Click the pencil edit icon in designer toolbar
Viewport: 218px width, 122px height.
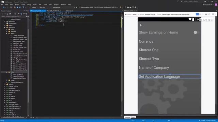tap(209, 14)
